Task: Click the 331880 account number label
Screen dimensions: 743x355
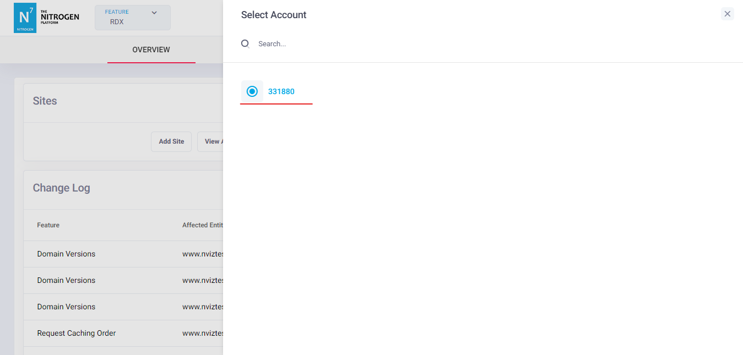Action: coord(281,91)
